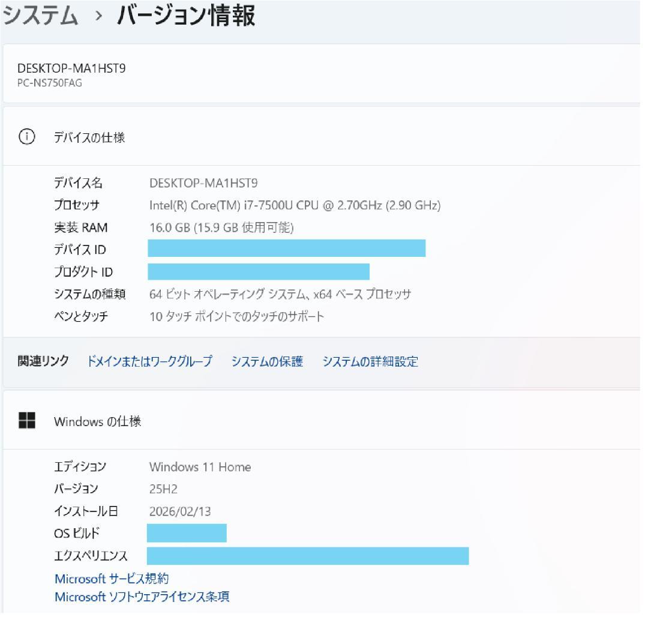Select the デバイス名 value DESKTOP-MA1HST9
648x629 pixels.
(203, 183)
